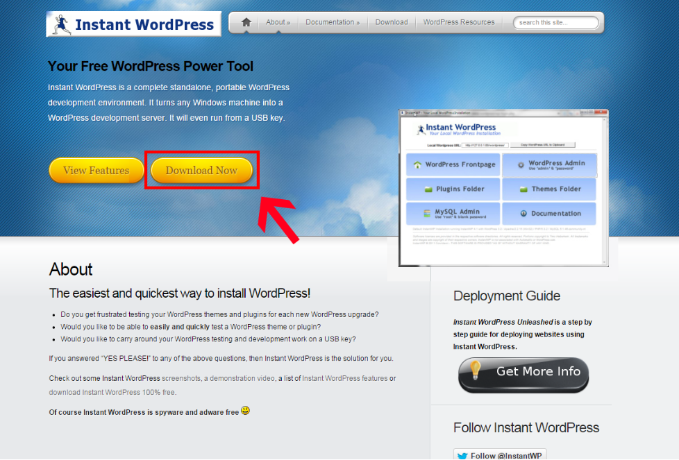This screenshot has height=460, width=679.
Task: Click the Local WordPress URL field in screenshot
Action: [485, 145]
